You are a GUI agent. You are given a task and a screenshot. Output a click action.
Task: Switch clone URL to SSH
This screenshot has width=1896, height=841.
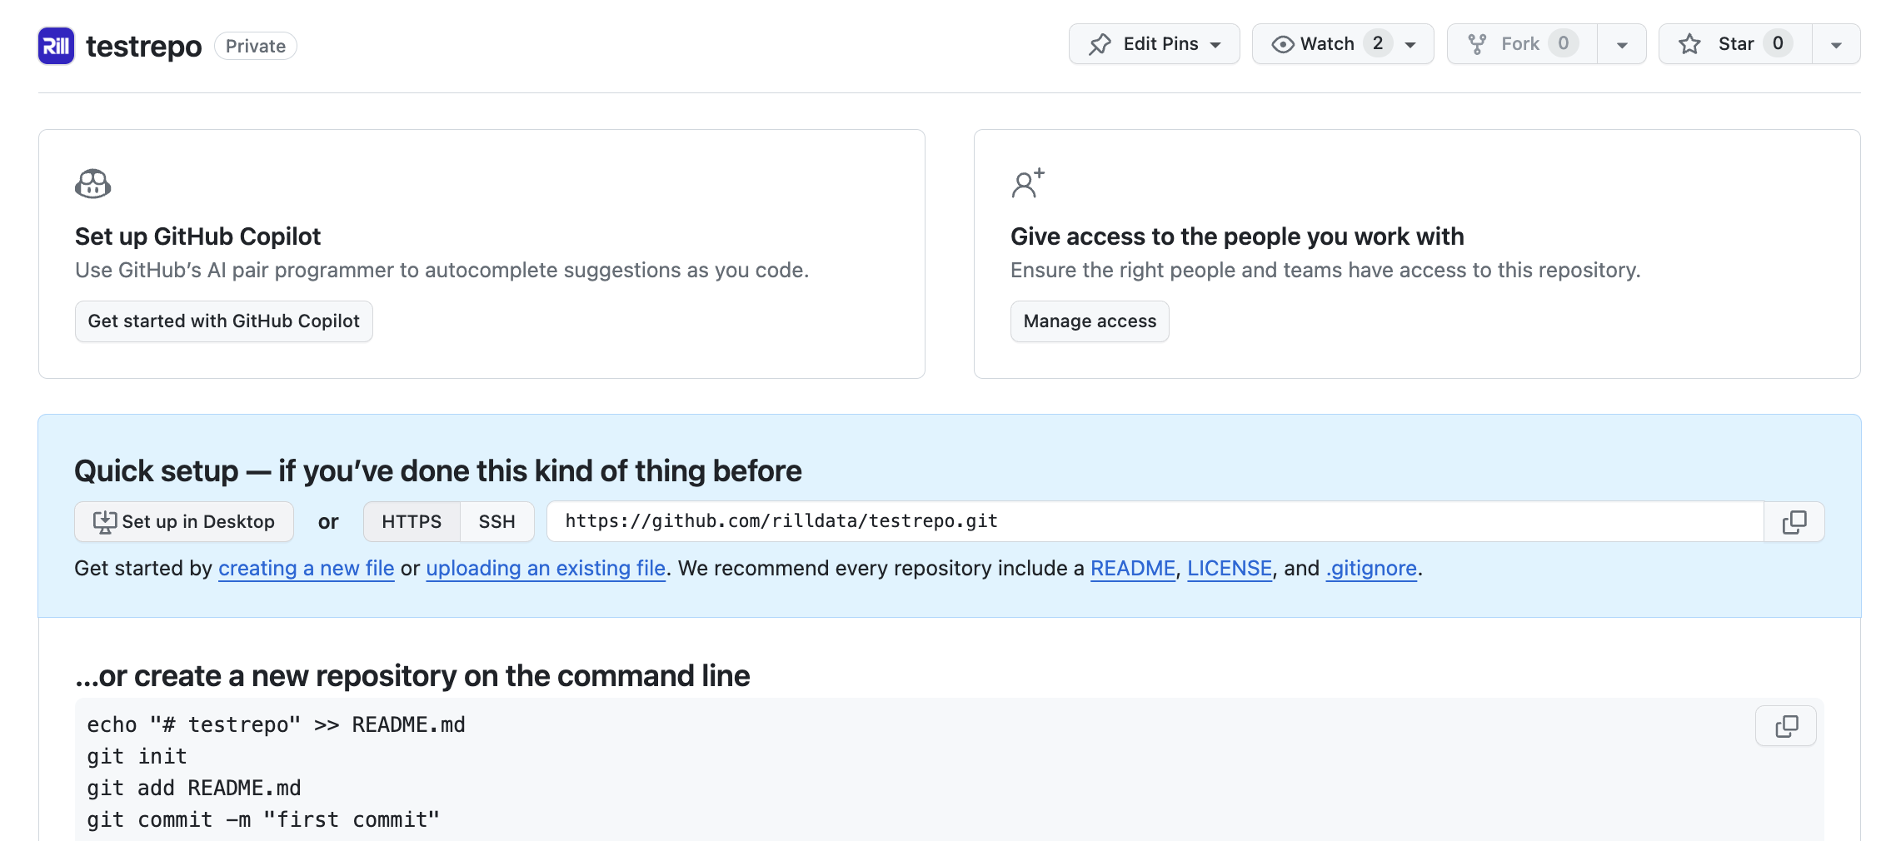(x=496, y=522)
